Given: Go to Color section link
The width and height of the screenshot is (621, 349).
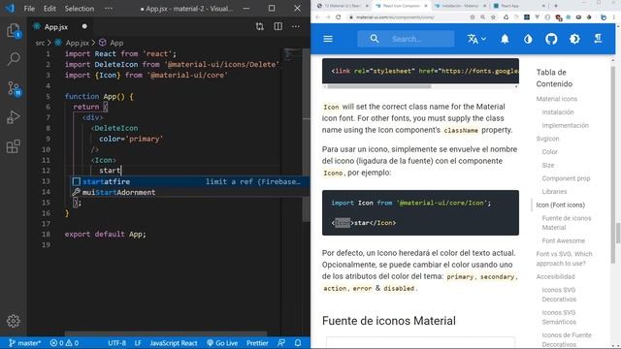Looking at the screenshot, I should click(550, 152).
